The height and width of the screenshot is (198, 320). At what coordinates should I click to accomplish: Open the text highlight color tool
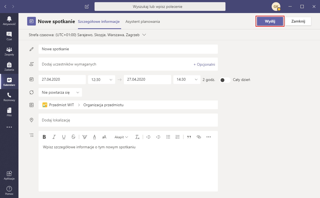85,137
